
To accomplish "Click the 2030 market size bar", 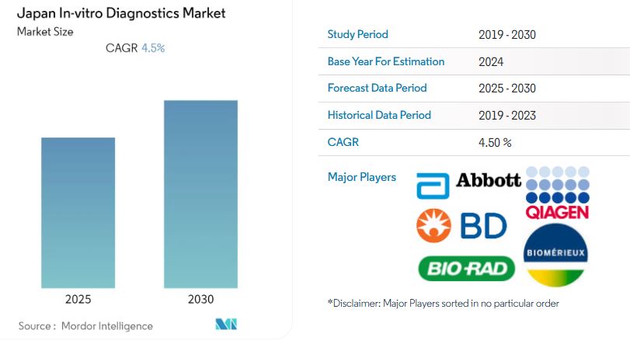I will point(200,194).
